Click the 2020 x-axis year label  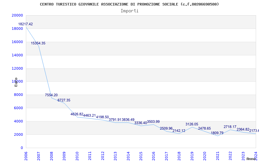tap(205, 156)
